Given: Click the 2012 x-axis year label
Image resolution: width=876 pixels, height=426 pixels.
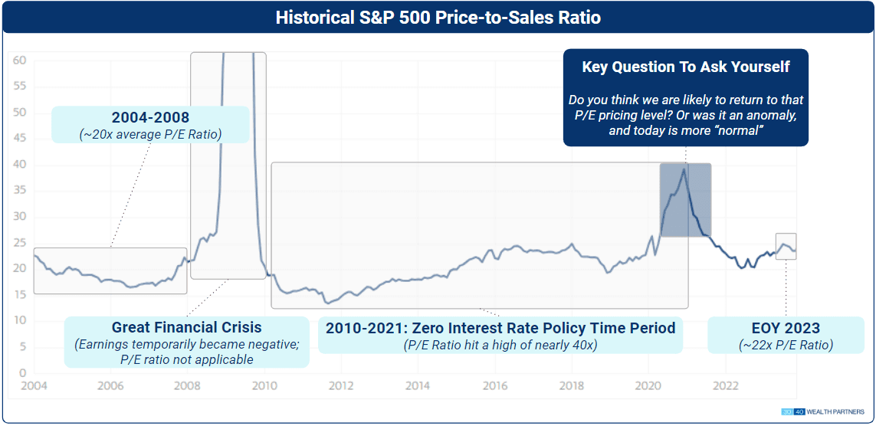Looking at the screenshot, I should (x=340, y=385).
